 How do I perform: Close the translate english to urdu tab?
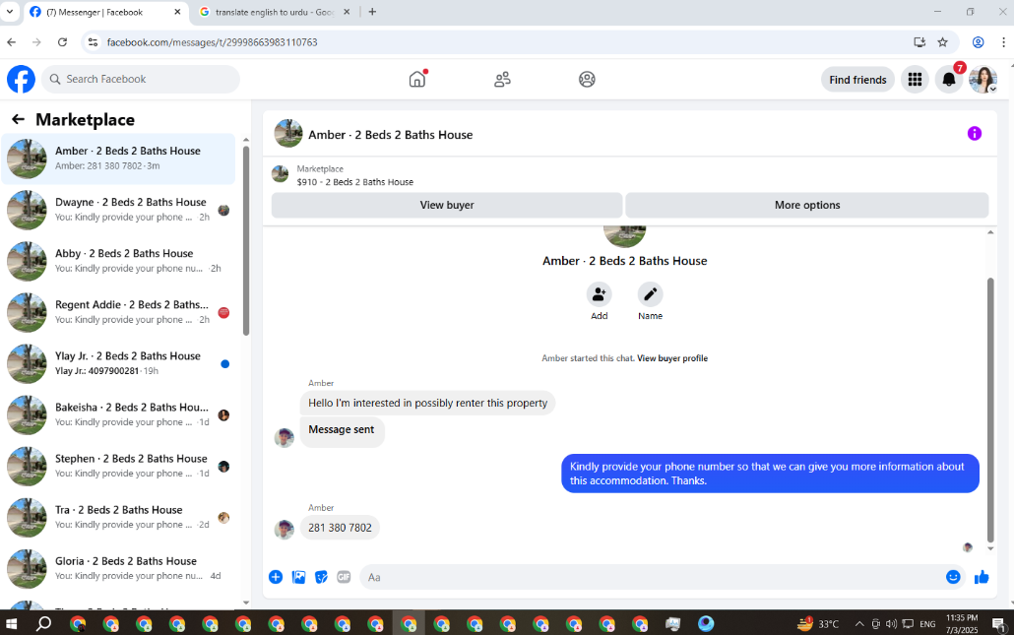click(346, 12)
